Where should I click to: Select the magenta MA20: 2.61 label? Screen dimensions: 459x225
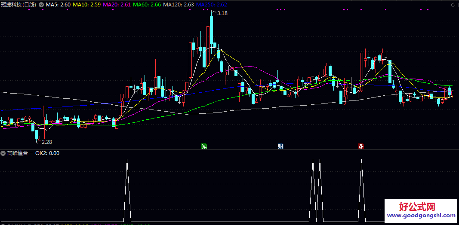117,5
